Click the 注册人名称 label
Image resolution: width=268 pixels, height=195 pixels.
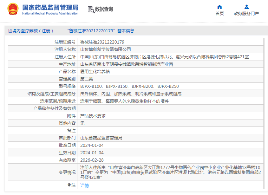[65, 50]
